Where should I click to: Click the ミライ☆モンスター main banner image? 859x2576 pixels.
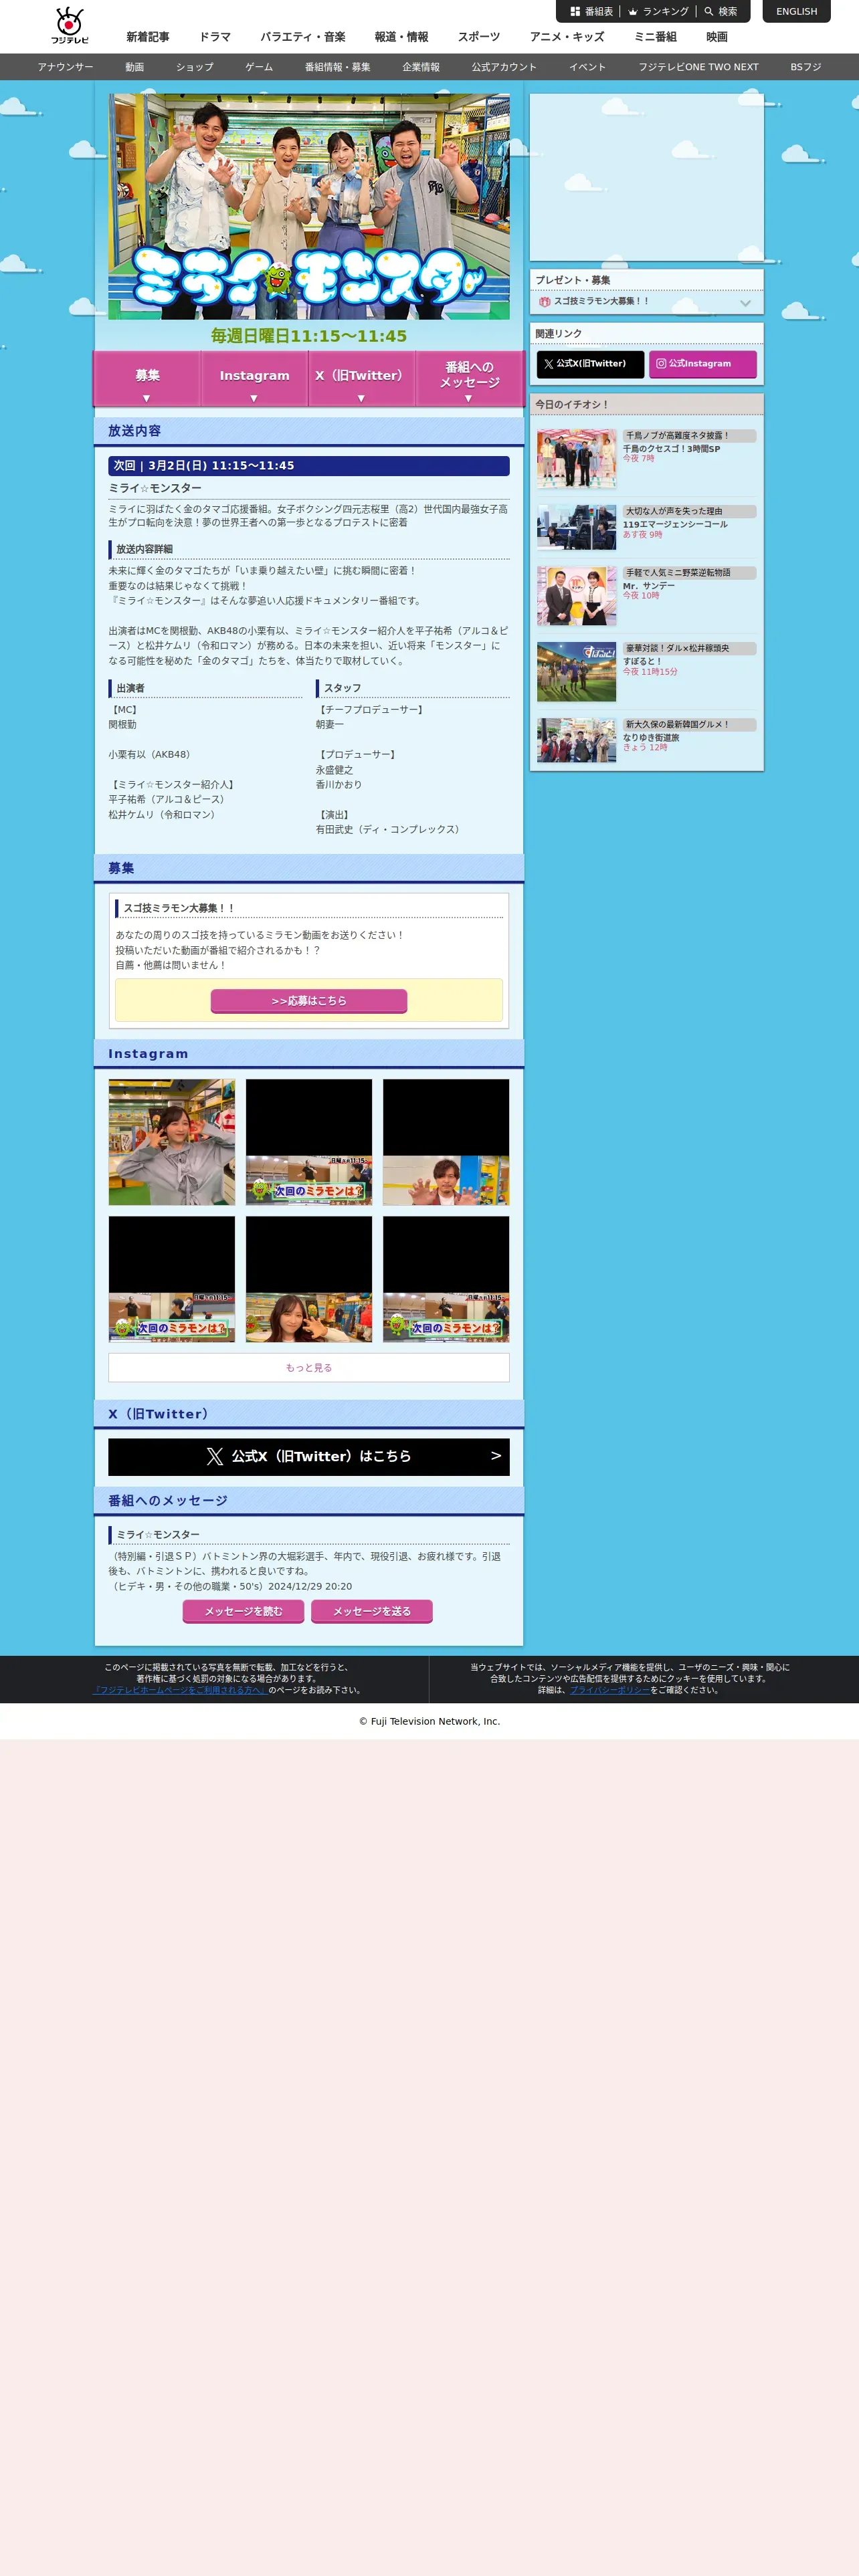pyautogui.click(x=309, y=207)
